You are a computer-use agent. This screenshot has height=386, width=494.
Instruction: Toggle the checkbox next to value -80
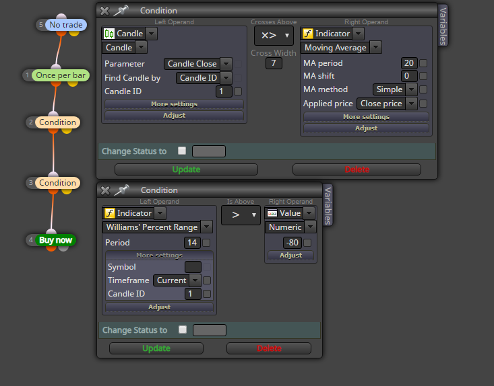[307, 243]
